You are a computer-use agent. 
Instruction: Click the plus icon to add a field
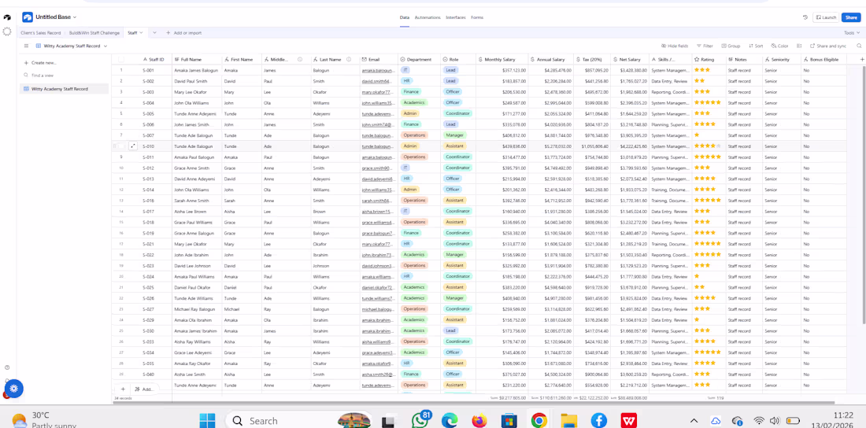(862, 59)
